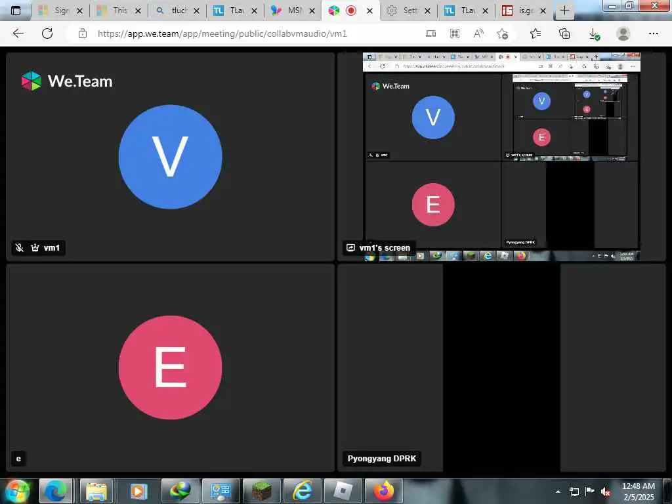Open the tab actions menu icon
Screen dimensions: 672x504
[16, 10]
